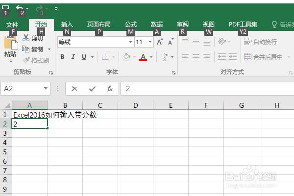Open the 字体 dialog launcher
The width and height of the screenshot is (294, 196).
[173, 73]
